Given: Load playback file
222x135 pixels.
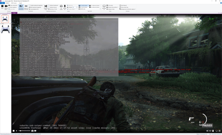Looking at the screenshot, I should click(x=34, y=9).
